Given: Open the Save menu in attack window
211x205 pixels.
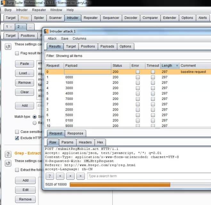Looking at the screenshot, I should [65, 39].
